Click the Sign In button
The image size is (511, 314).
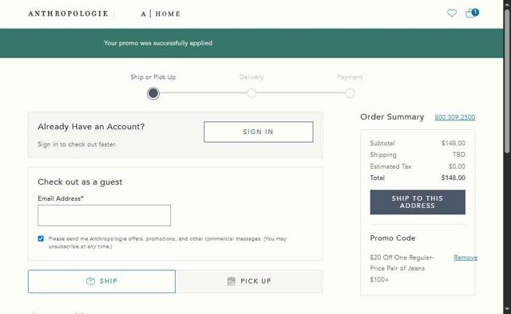pos(259,131)
